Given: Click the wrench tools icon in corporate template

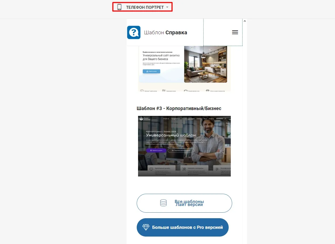Looking at the screenshot, I should coord(184,169).
